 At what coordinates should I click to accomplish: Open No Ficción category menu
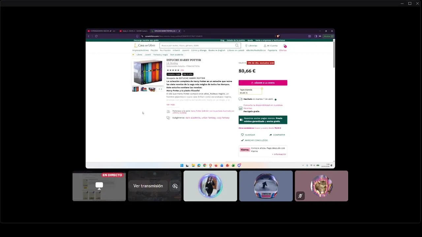[165, 50]
